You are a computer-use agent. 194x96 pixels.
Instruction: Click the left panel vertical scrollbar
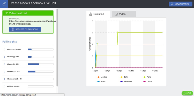click(x=57, y=47)
